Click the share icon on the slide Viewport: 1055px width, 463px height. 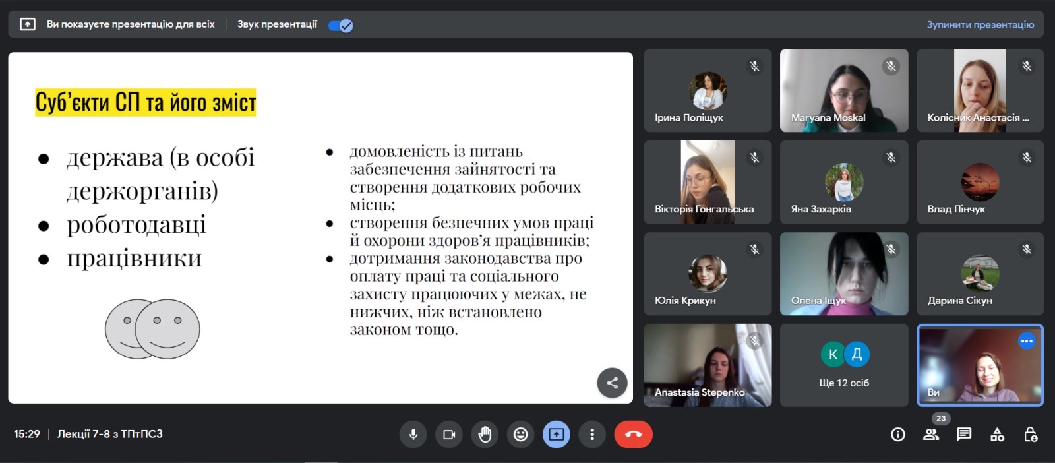(612, 383)
